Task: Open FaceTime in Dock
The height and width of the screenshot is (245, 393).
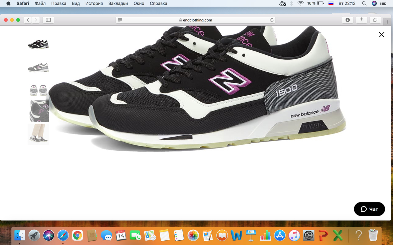Action: tap(135, 235)
